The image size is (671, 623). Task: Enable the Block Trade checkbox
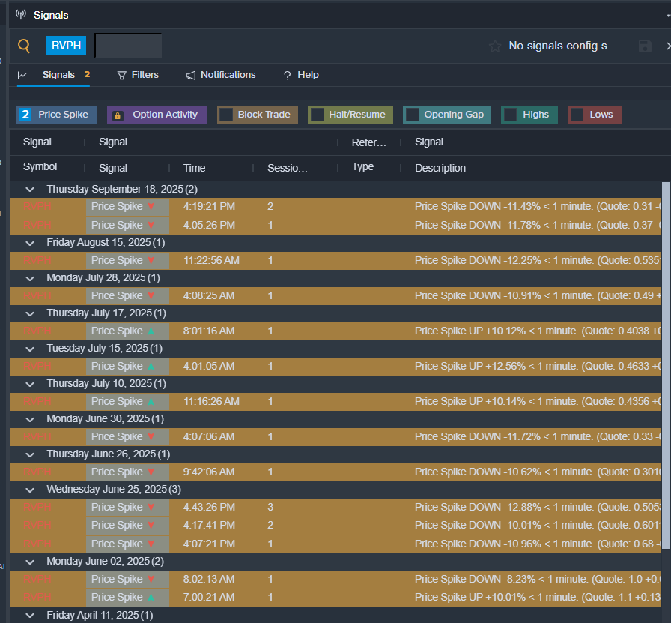(x=225, y=115)
